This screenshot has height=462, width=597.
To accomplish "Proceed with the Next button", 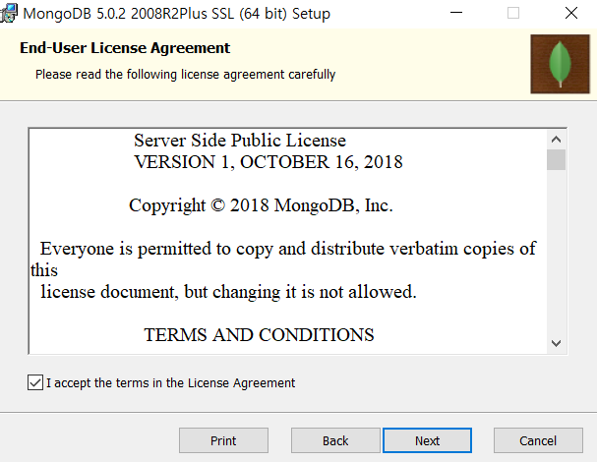I will point(427,440).
